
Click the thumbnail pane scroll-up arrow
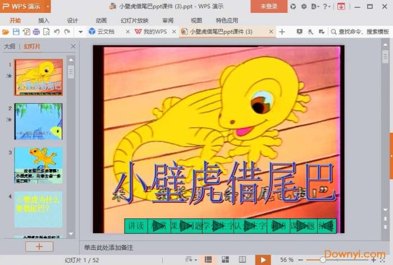click(x=71, y=60)
